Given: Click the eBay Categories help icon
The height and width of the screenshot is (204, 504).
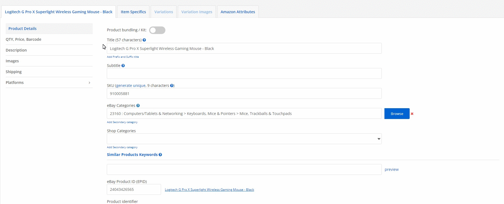Looking at the screenshot, I should (x=138, y=106).
